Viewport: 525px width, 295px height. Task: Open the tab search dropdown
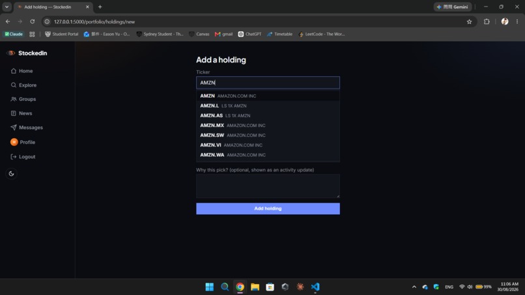pyautogui.click(x=7, y=7)
